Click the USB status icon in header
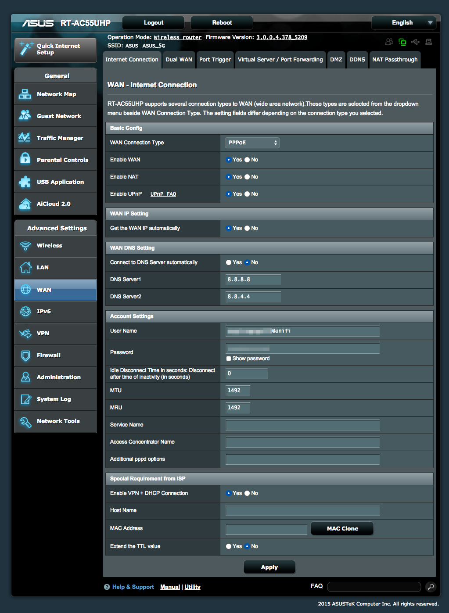449x613 pixels. [415, 42]
